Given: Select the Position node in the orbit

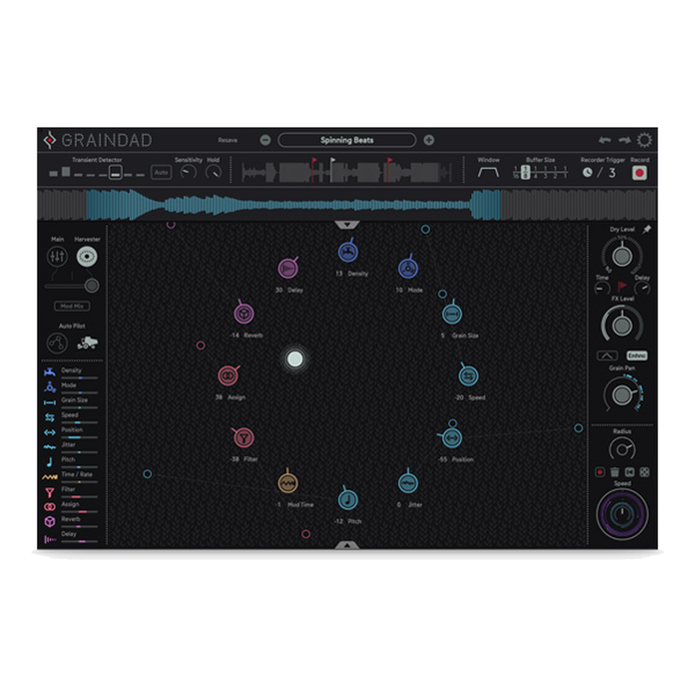Looking at the screenshot, I should [x=452, y=437].
